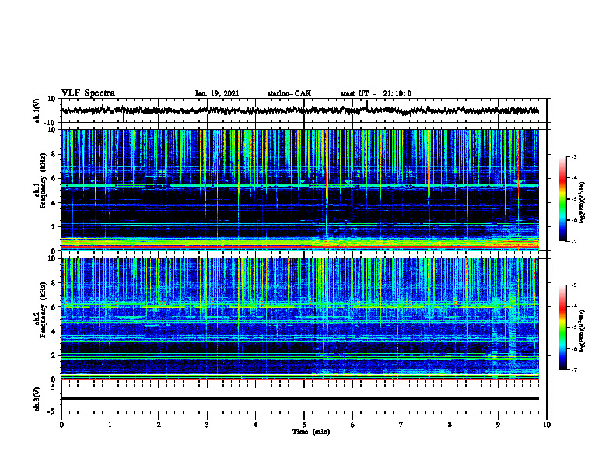
Task: Click time axis tick label "10"
Action: click(547, 425)
